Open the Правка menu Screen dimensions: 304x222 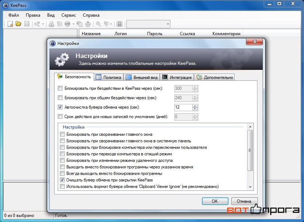(33, 15)
